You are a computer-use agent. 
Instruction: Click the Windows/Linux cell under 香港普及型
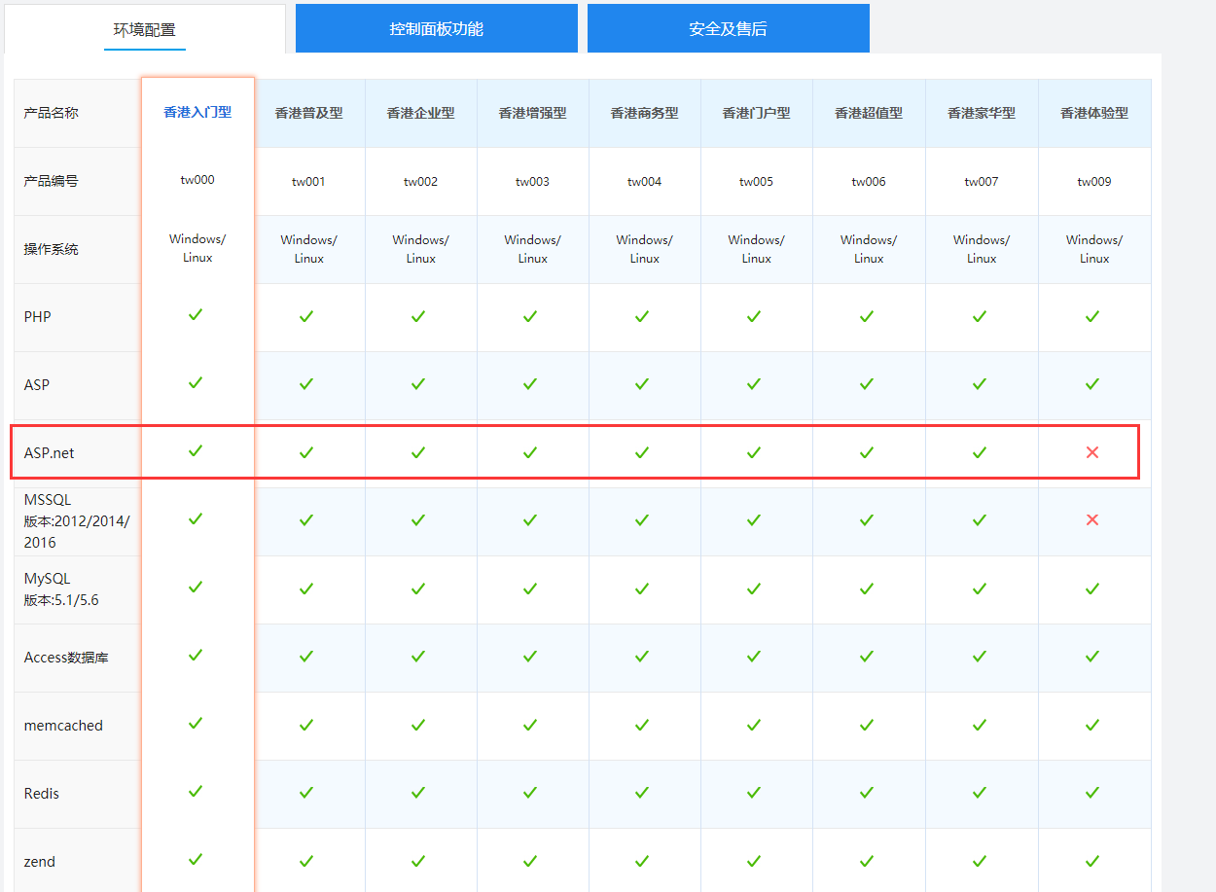[x=306, y=248]
